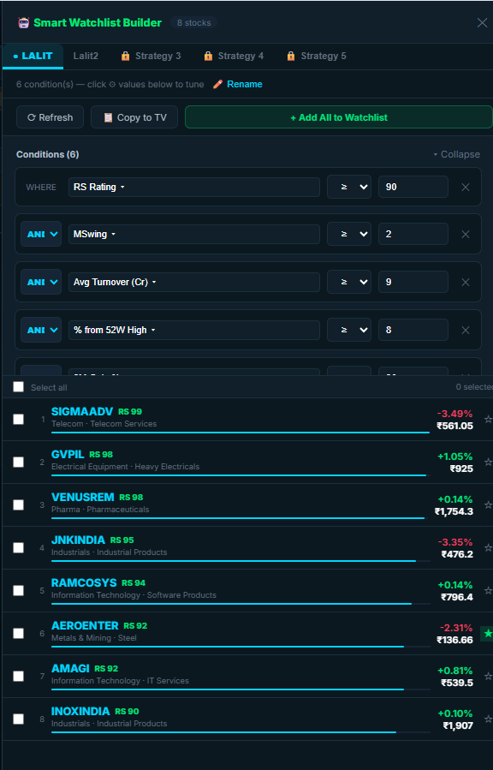Image resolution: width=493 pixels, height=770 pixels.
Task: Tick the AEROENTER checkbox
Action: [18, 633]
